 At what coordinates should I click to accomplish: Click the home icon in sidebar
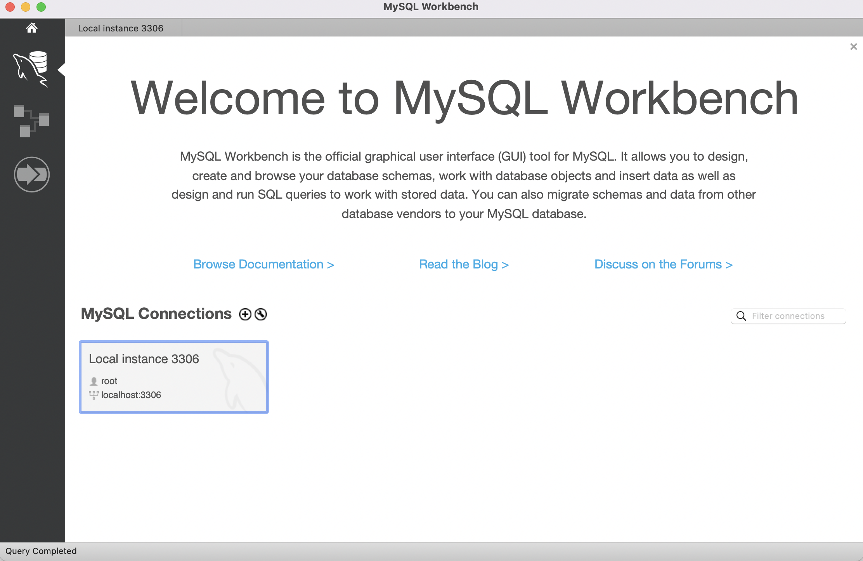pos(32,28)
